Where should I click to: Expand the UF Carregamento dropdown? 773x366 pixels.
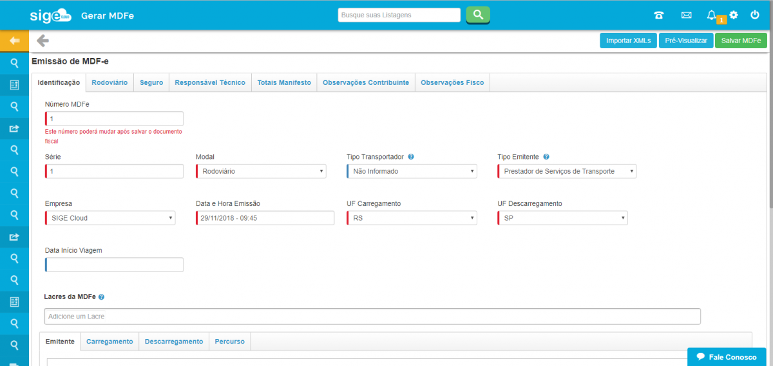tap(412, 218)
